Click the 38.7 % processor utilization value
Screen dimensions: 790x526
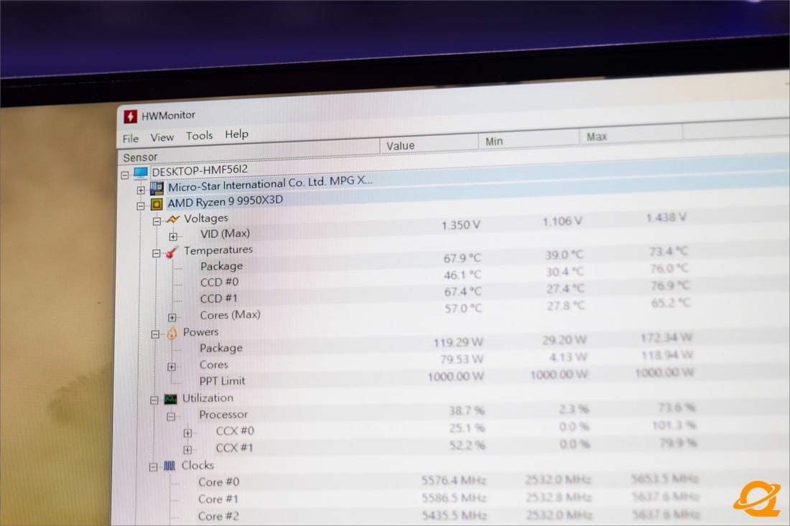[467, 410]
